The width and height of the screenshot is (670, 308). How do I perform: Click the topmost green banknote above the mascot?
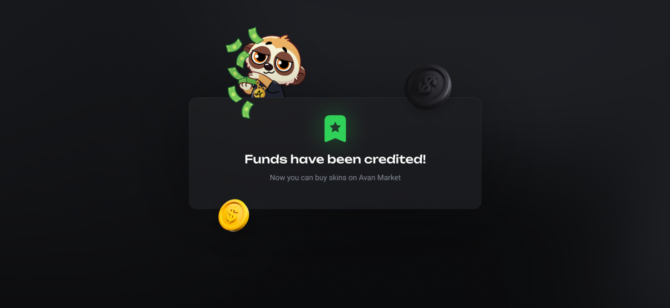coord(255,35)
